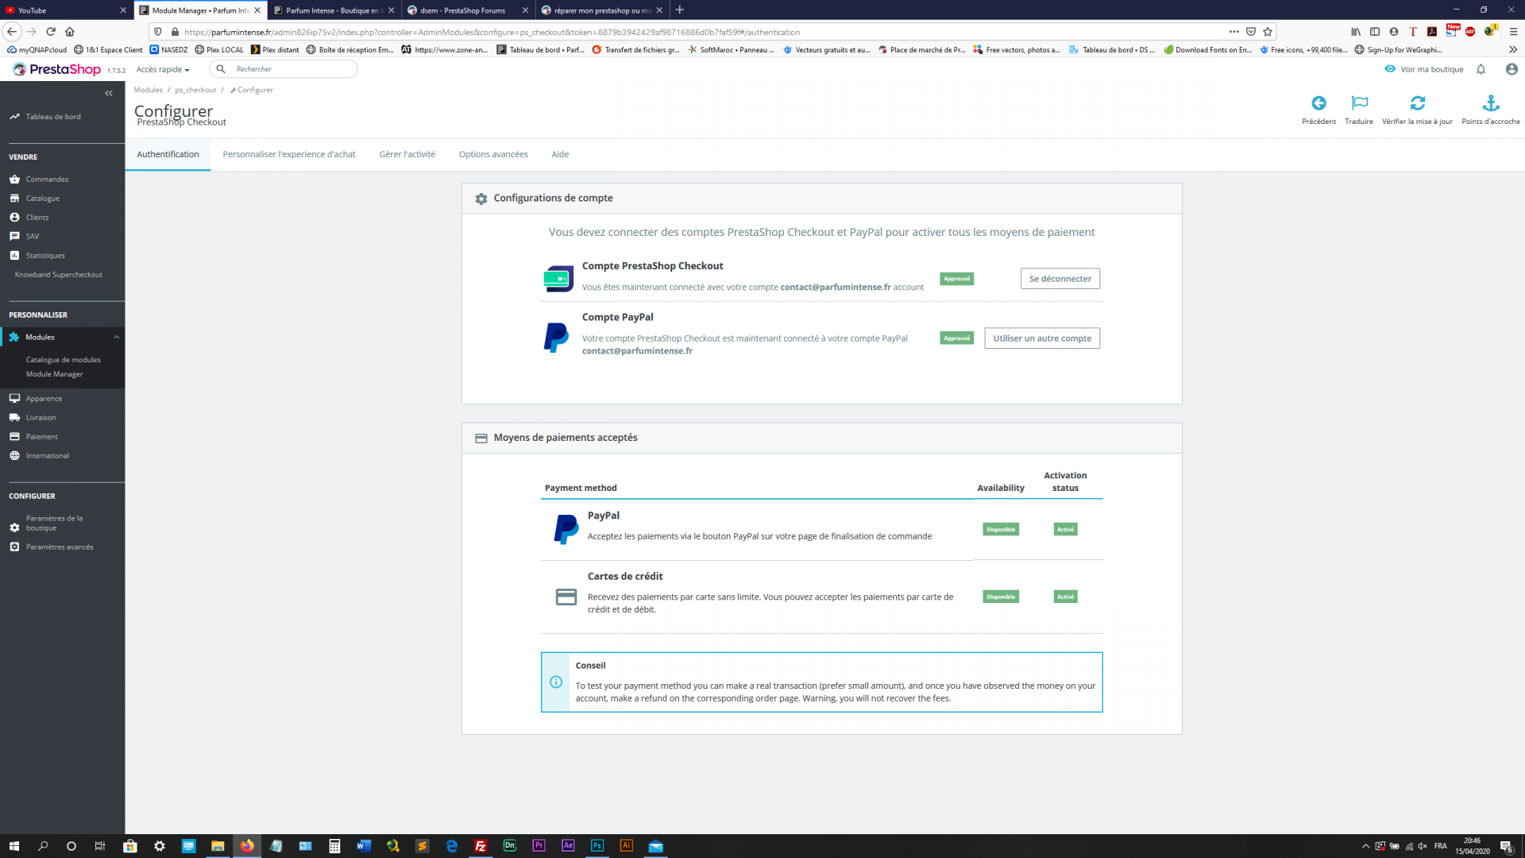Open the Points d'accroche anchor icon
Viewport: 1525px width, 858px height.
[1491, 103]
